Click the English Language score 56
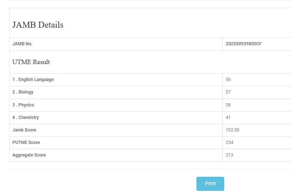 click(228, 80)
